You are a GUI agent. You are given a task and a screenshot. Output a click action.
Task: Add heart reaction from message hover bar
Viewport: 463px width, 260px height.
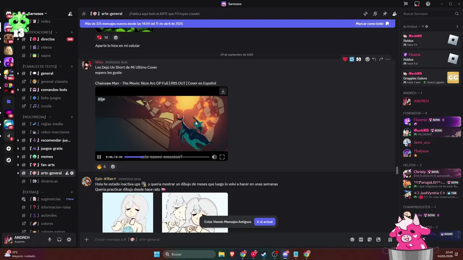tap(345, 59)
